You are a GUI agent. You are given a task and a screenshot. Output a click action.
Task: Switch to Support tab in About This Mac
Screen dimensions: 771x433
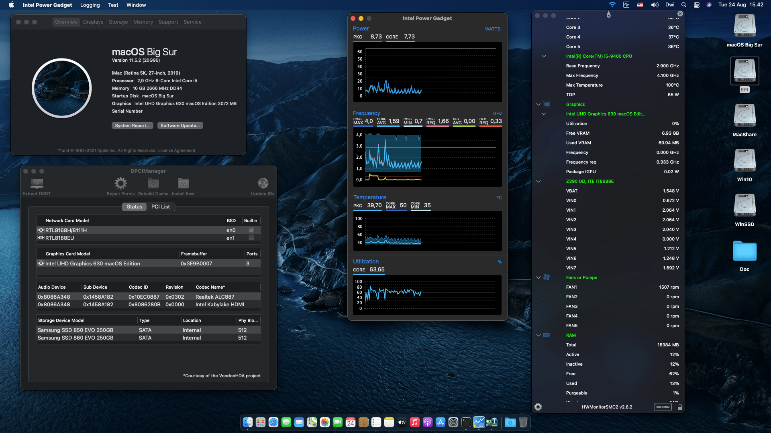168,22
